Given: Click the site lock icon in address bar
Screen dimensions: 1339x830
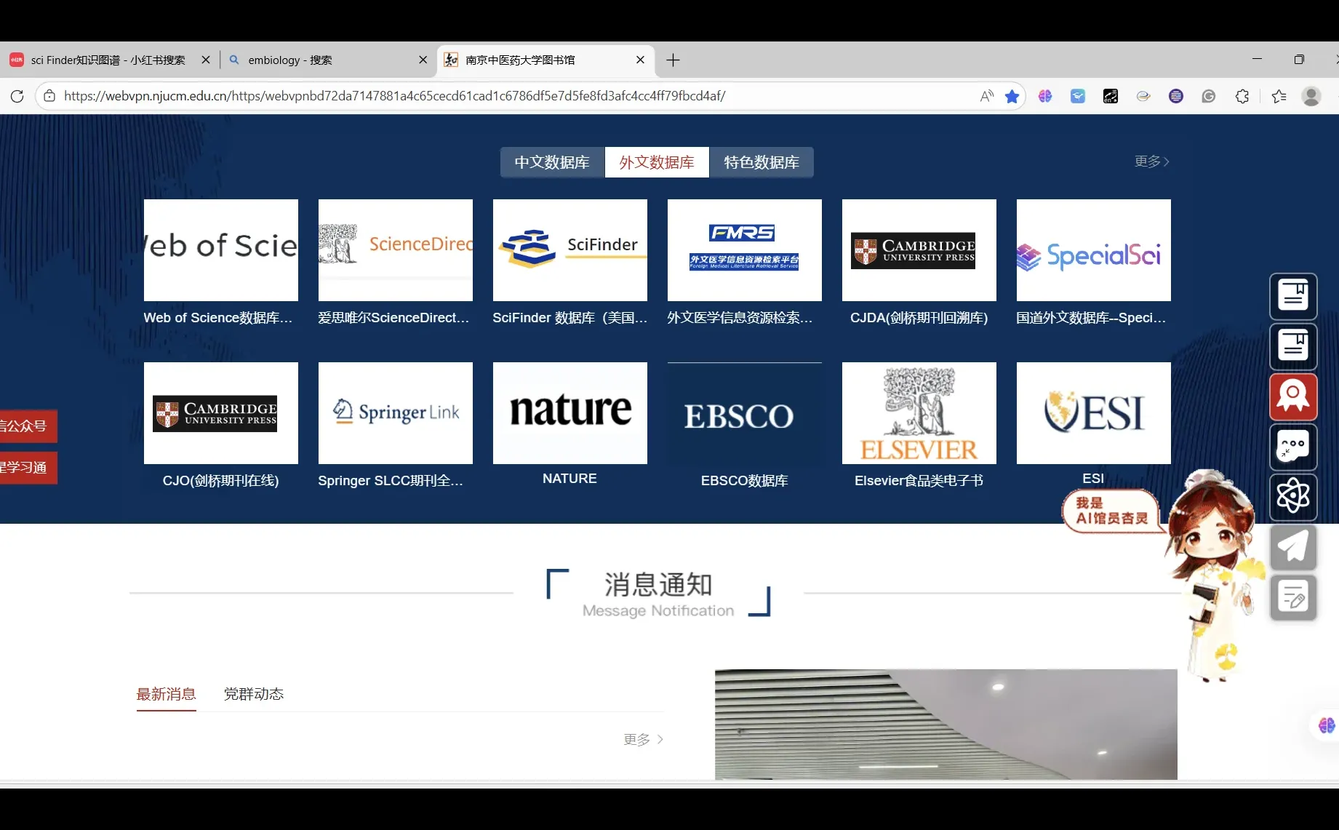Looking at the screenshot, I should click(49, 96).
